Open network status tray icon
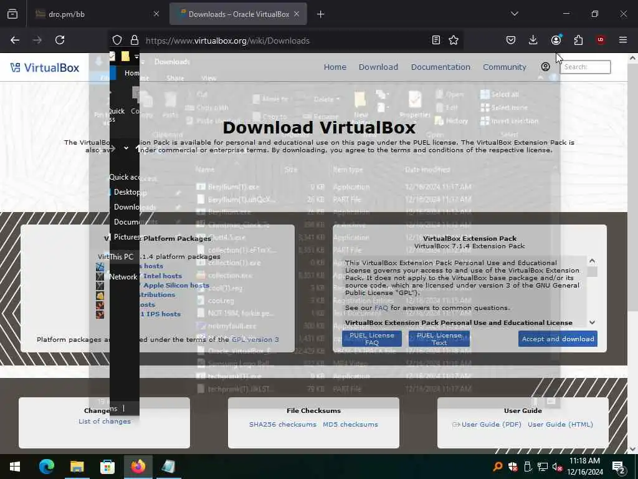The image size is (638, 479). [x=543, y=467]
